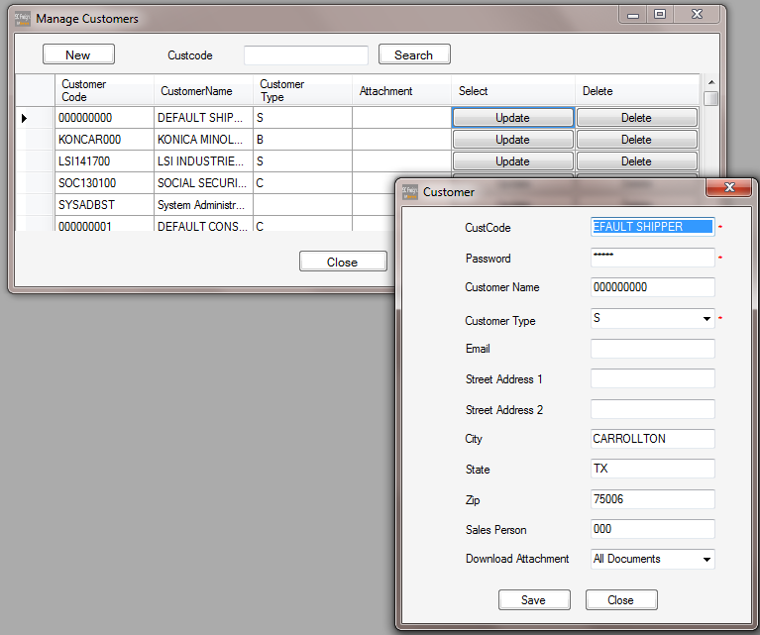This screenshot has height=635, width=760.
Task: Click the State field containing TX
Action: (652, 469)
